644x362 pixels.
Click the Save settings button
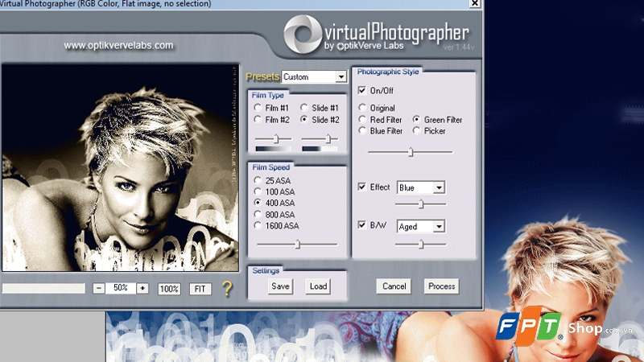(x=280, y=286)
